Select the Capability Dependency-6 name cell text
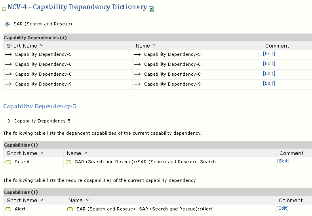 [x=172, y=65]
